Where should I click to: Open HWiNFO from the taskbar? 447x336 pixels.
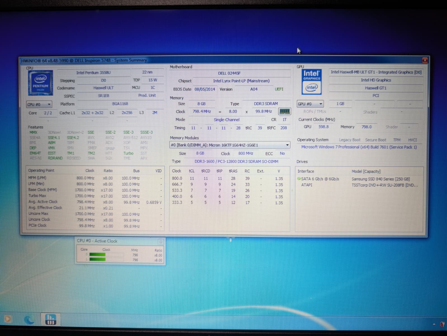click(x=51, y=319)
